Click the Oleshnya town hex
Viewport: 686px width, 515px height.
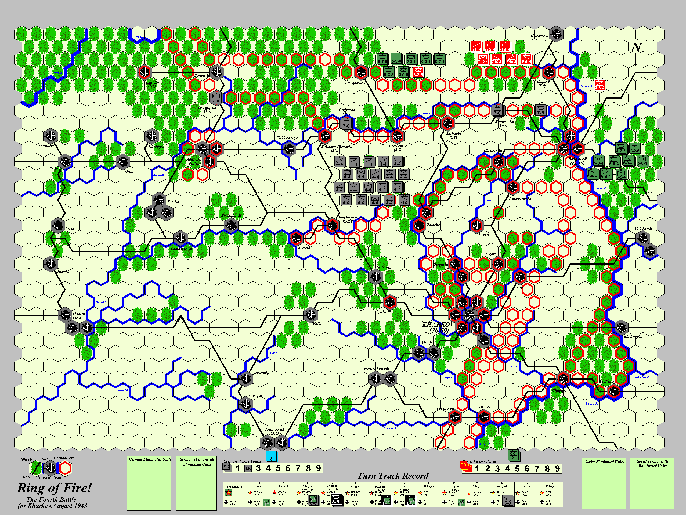[152, 136]
